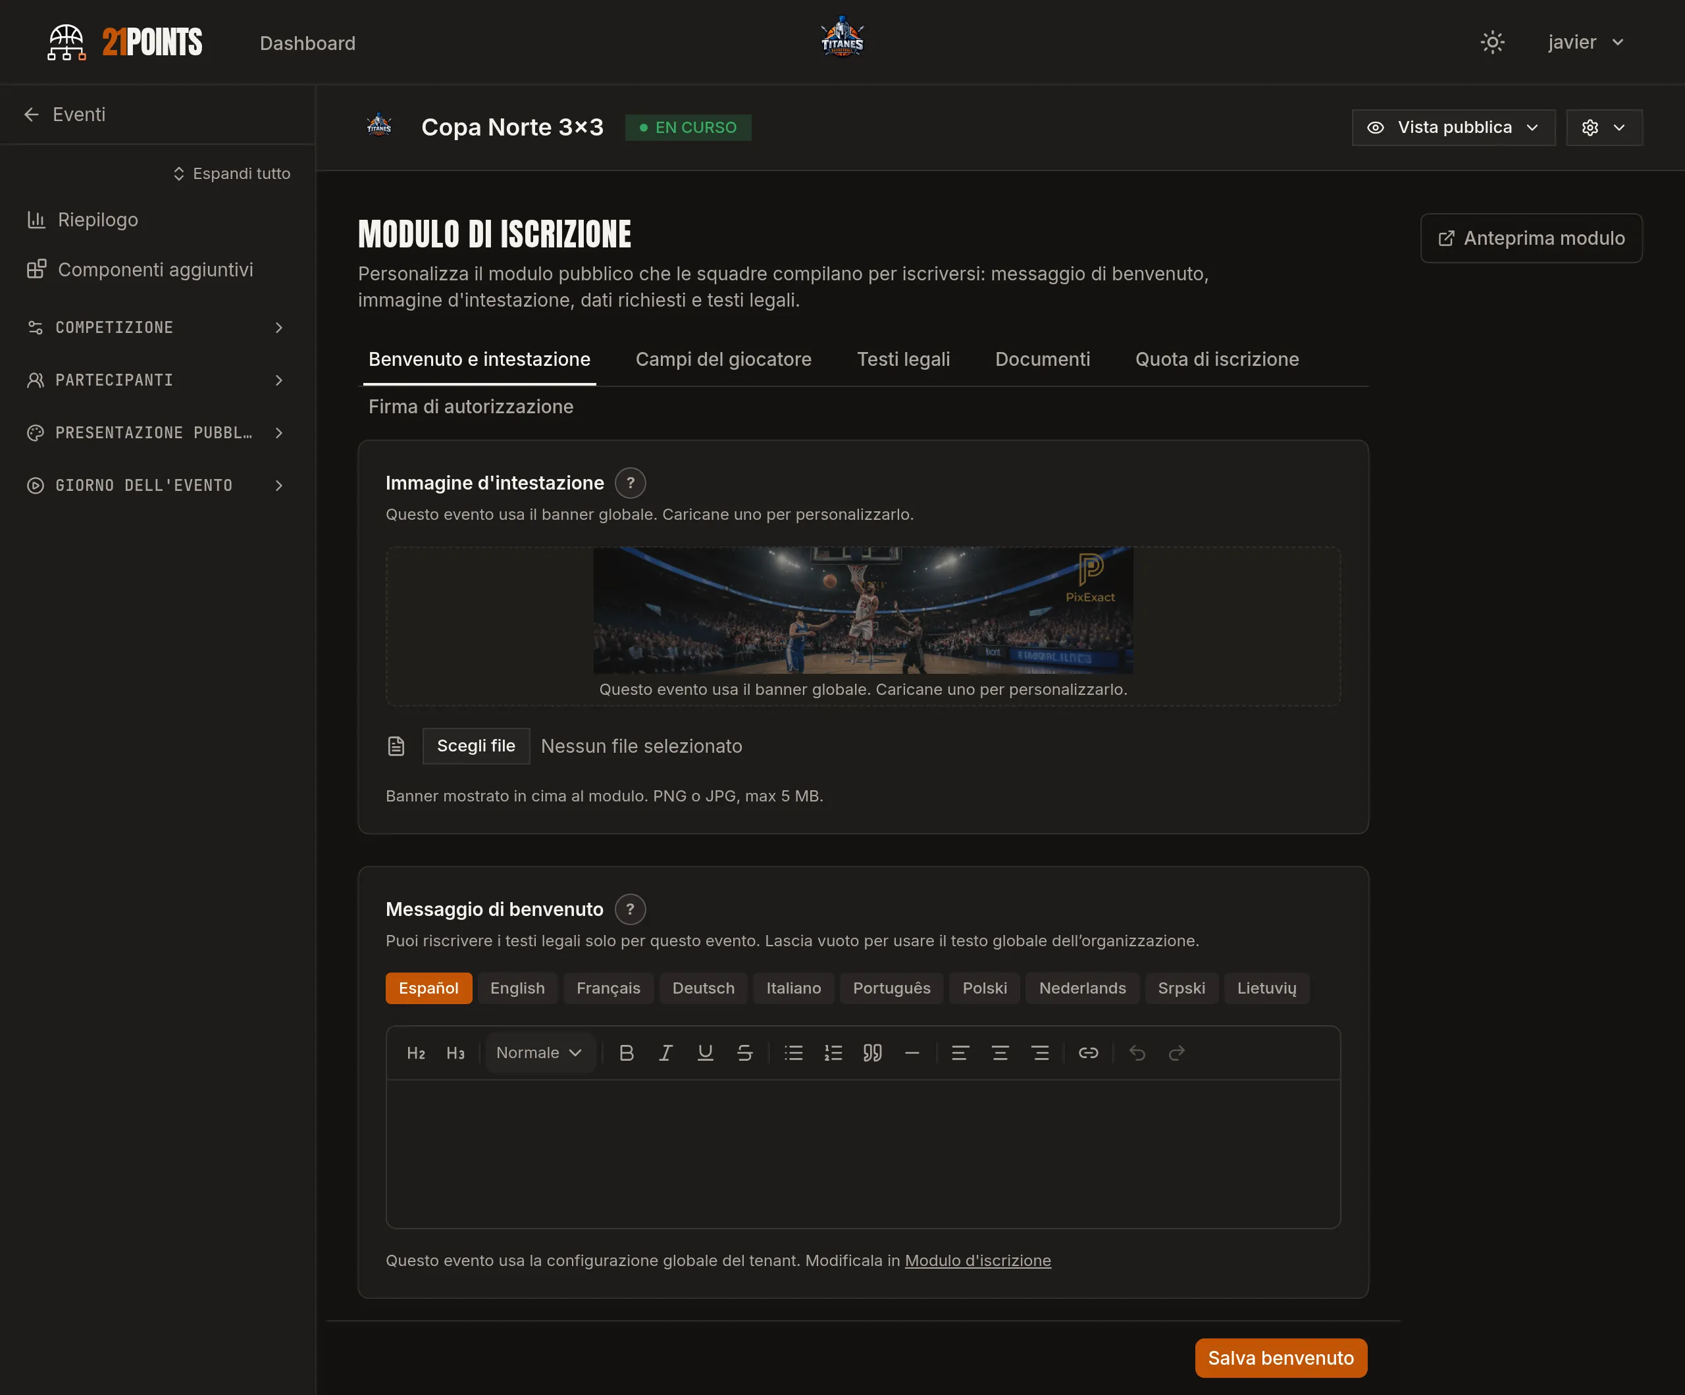
Task: Switch to Quota di iscrizione tab
Action: pyautogui.click(x=1216, y=359)
